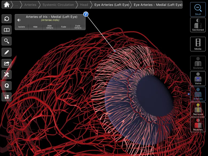Screen dimensions: 208x156
Task: Tap the share export icon
Action: [7, 63]
